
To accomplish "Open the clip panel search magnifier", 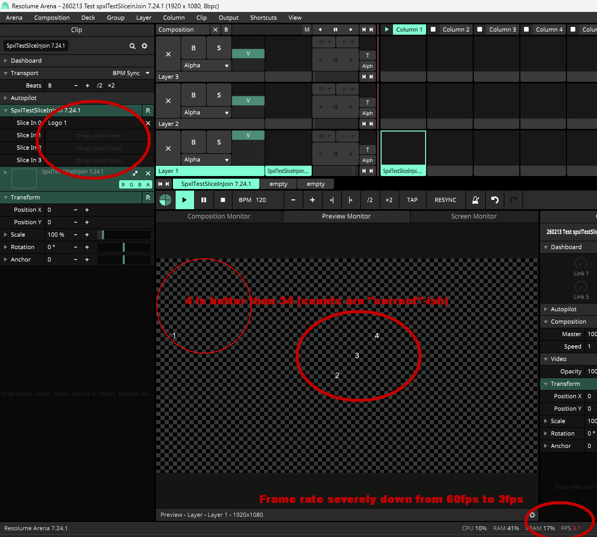I will tap(133, 46).
